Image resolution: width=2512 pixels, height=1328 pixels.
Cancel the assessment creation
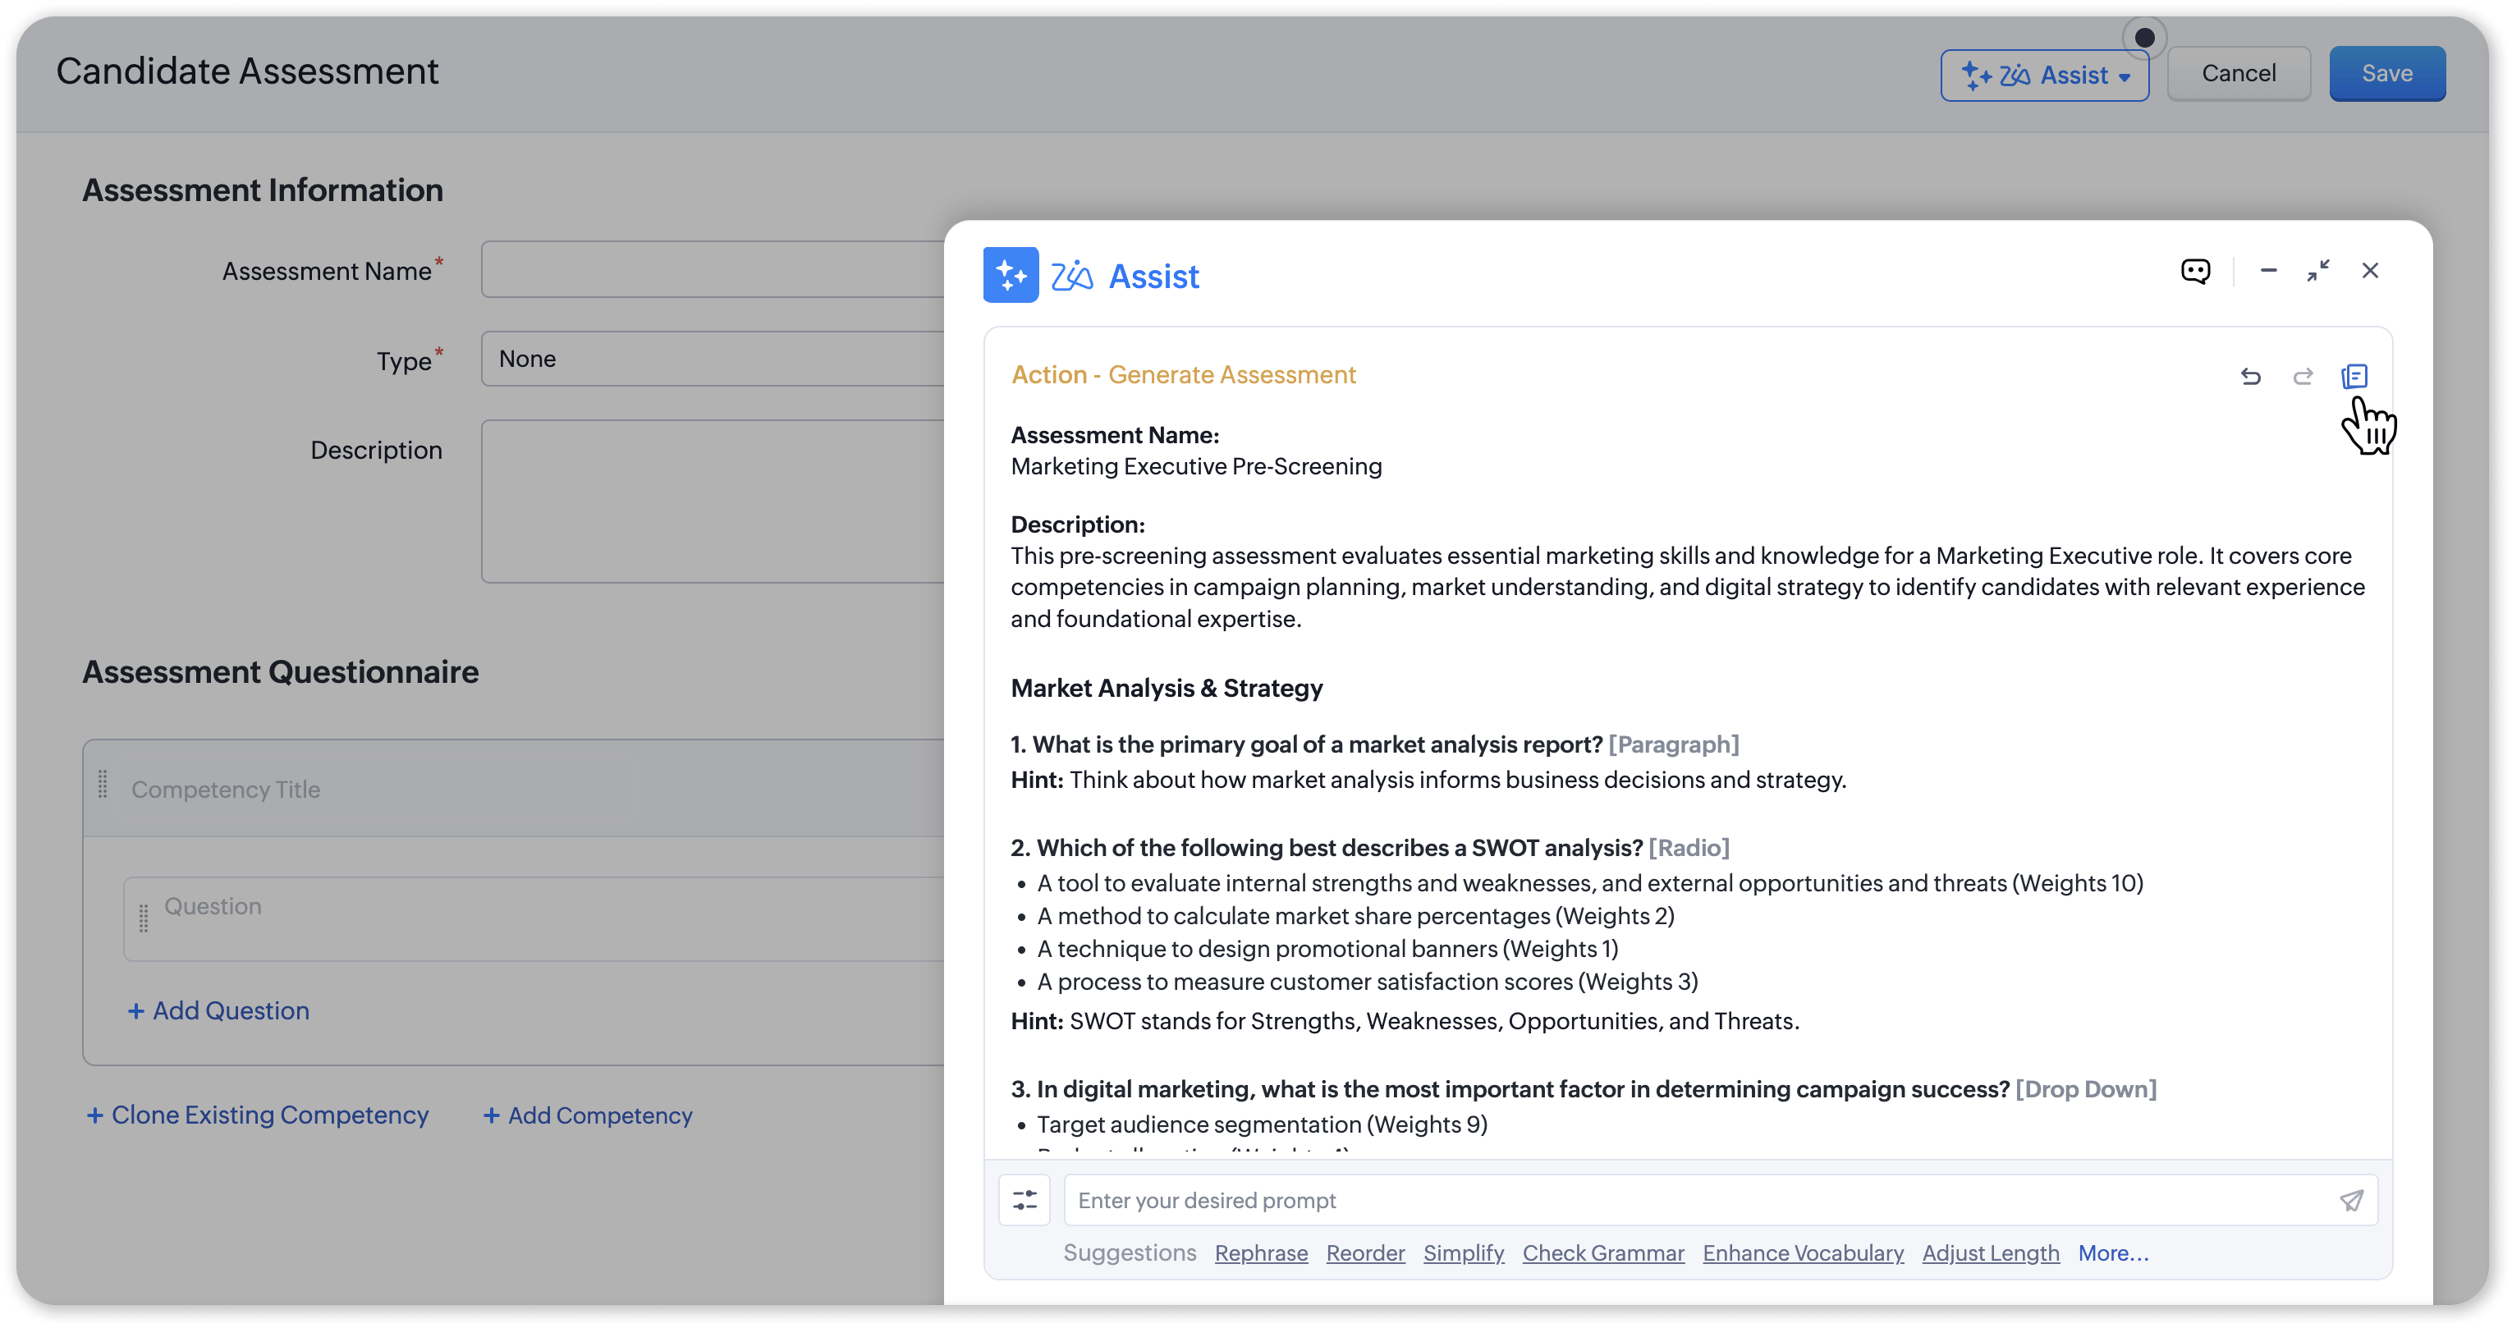tap(2238, 72)
